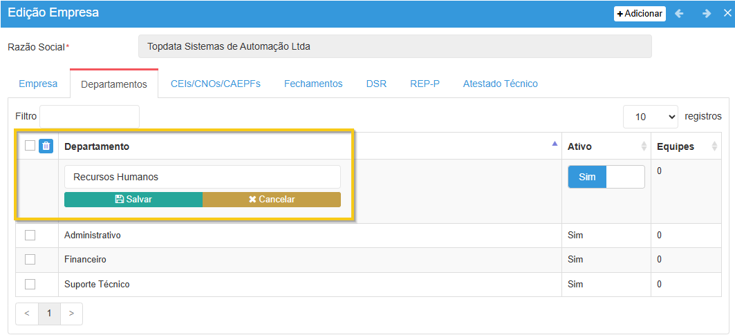
Task: Click the blue trash delete icon
Action: pyautogui.click(x=46, y=146)
